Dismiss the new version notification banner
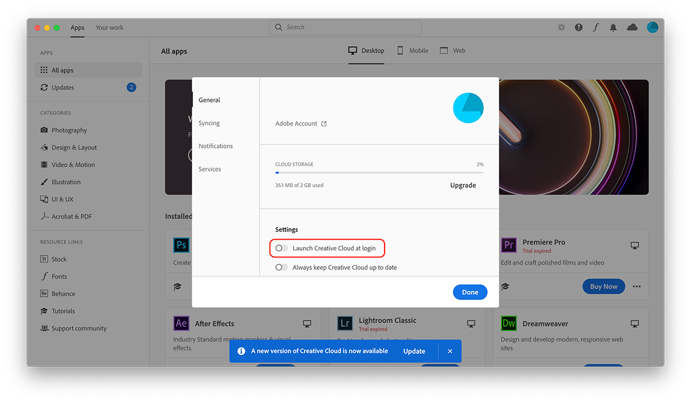 pyautogui.click(x=450, y=351)
